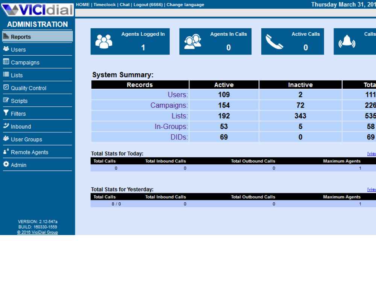
Task: Click the Inbound phone icon
Action: pyautogui.click(x=6, y=126)
